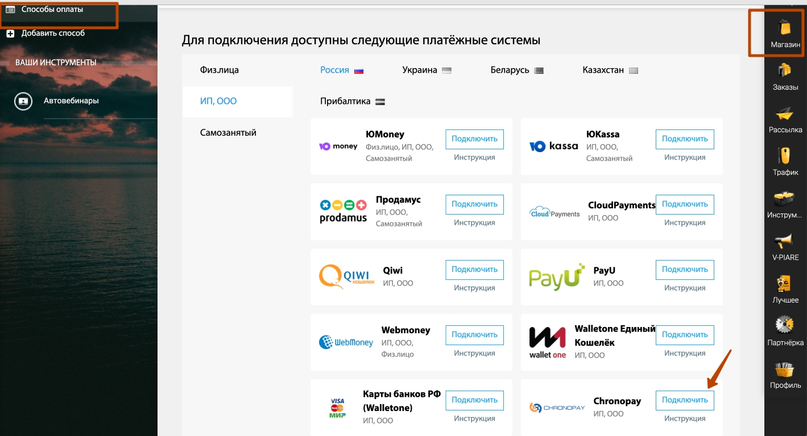Click Подключить for ЮMoney
Screen dimensions: 807x436
(474, 139)
